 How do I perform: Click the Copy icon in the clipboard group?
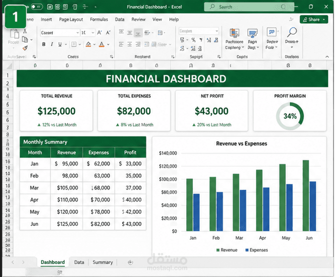click(25, 39)
